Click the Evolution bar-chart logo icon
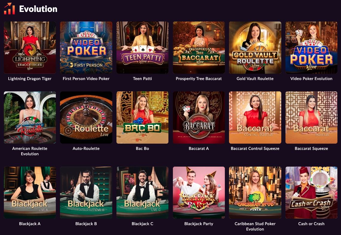The width and height of the screenshot is (341, 235). (x=9, y=9)
